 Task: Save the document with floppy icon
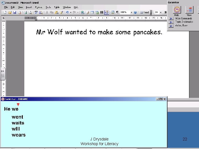tap(15, 12)
